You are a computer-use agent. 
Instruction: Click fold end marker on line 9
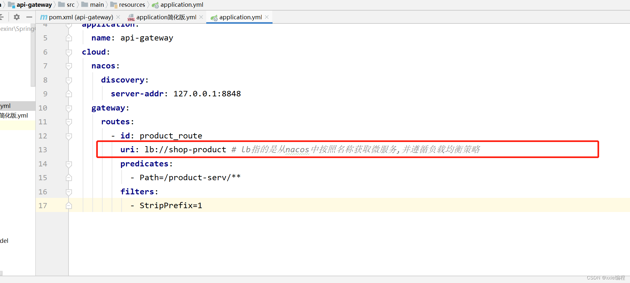(69, 94)
